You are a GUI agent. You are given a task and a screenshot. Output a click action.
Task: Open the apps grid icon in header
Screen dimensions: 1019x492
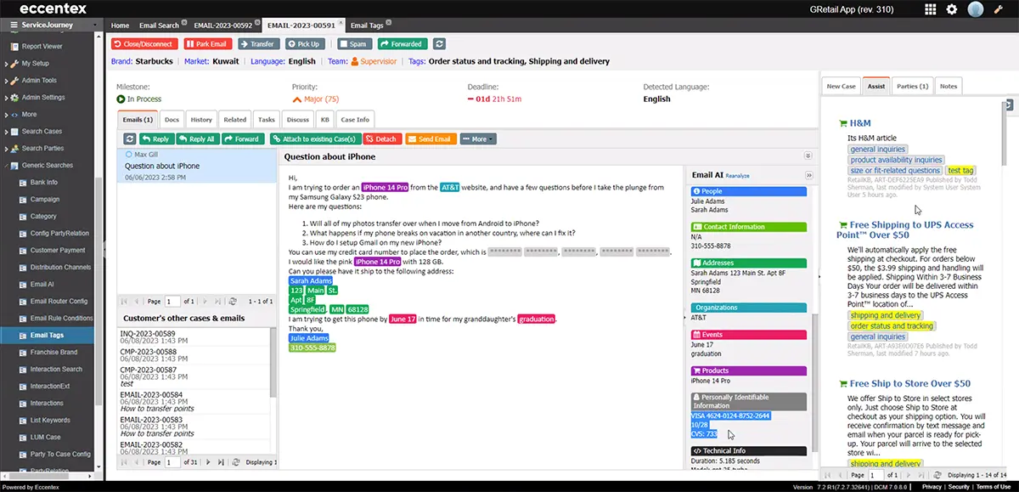coord(931,9)
